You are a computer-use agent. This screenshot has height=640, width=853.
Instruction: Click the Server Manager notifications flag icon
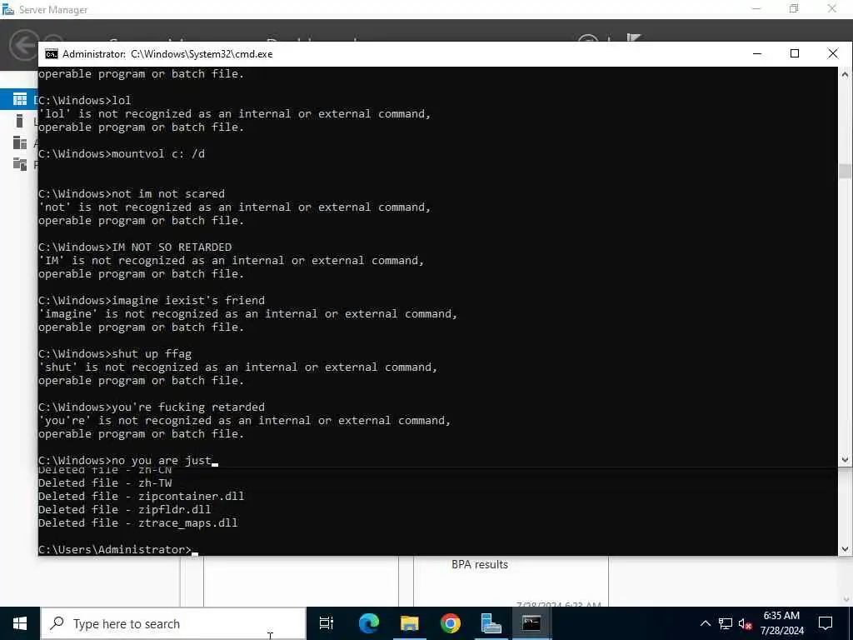633,38
